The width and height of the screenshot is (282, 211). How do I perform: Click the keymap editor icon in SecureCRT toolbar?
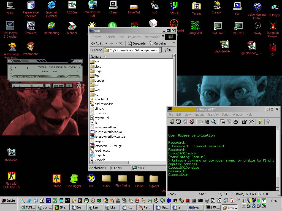251,122
